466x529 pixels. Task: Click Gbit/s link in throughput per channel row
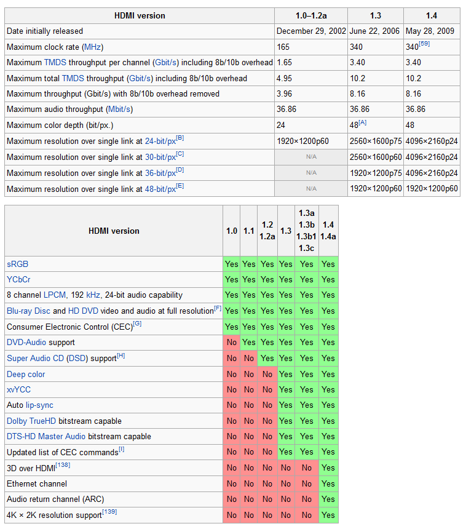(165, 62)
